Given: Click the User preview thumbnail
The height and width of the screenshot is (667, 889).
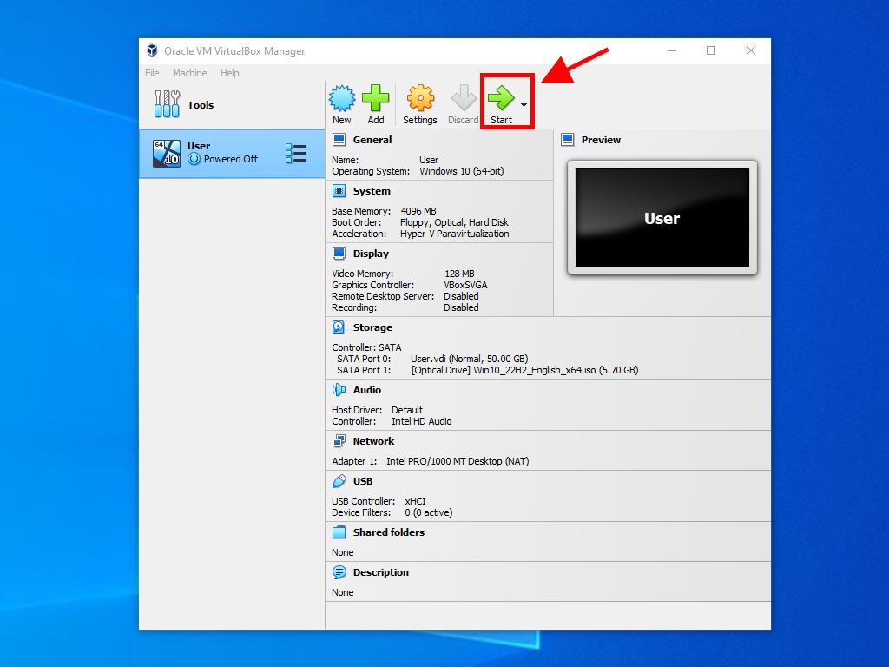Looking at the screenshot, I should point(662,218).
